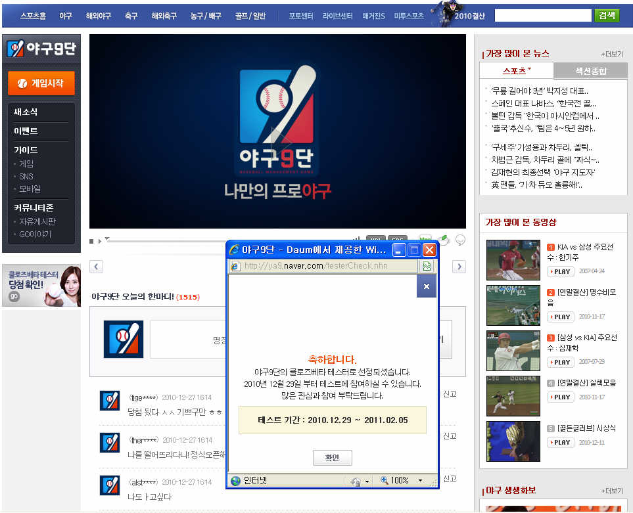Image resolution: width=633 pixels, height=513 pixels.
Task: Click the stop button on the video player
Action: 92,241
